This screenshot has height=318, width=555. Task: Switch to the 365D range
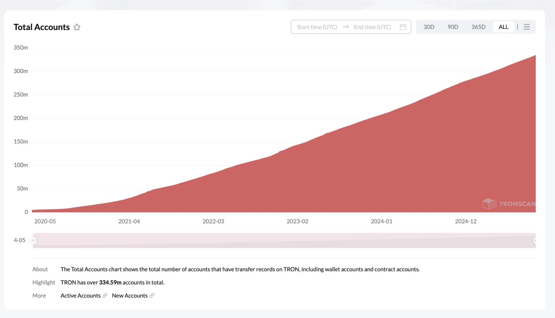click(478, 27)
